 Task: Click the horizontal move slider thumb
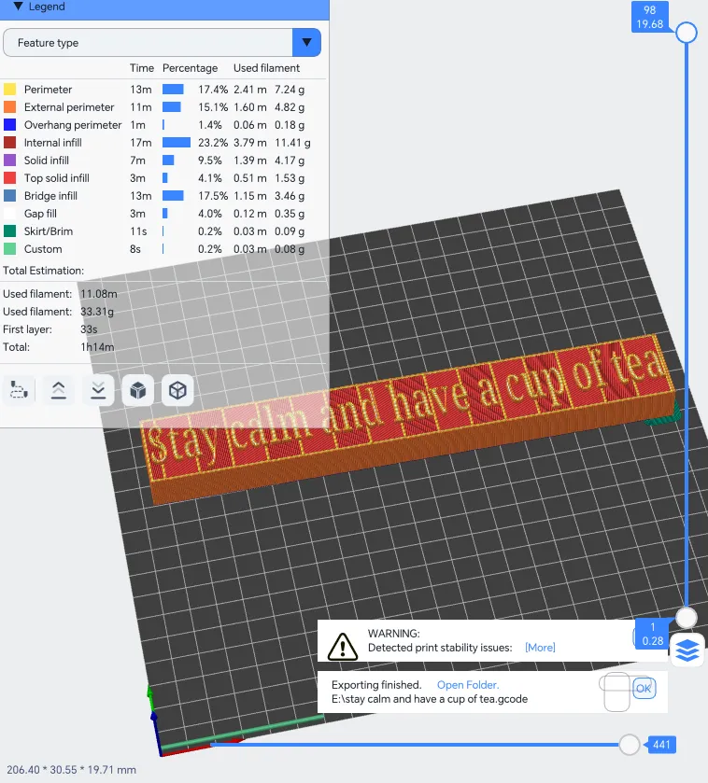tap(629, 745)
